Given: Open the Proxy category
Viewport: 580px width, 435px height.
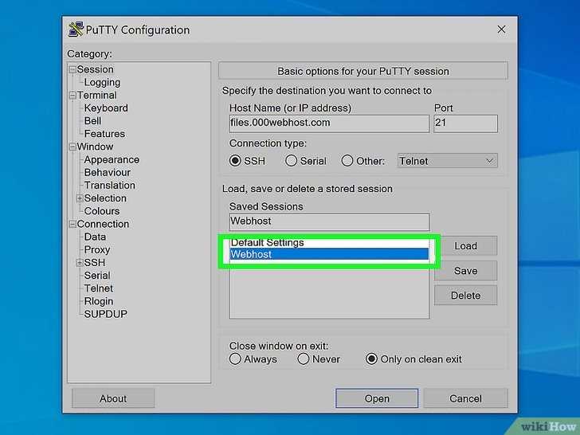Looking at the screenshot, I should click(x=97, y=250).
